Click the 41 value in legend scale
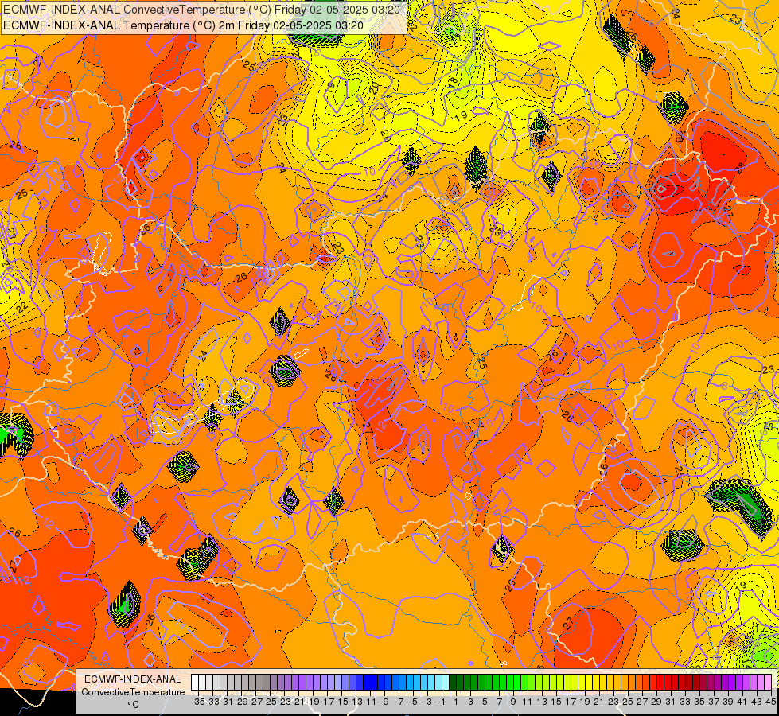 point(742,702)
